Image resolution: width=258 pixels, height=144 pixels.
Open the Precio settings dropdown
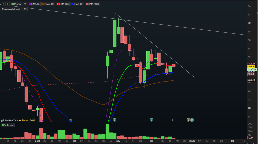16,4
